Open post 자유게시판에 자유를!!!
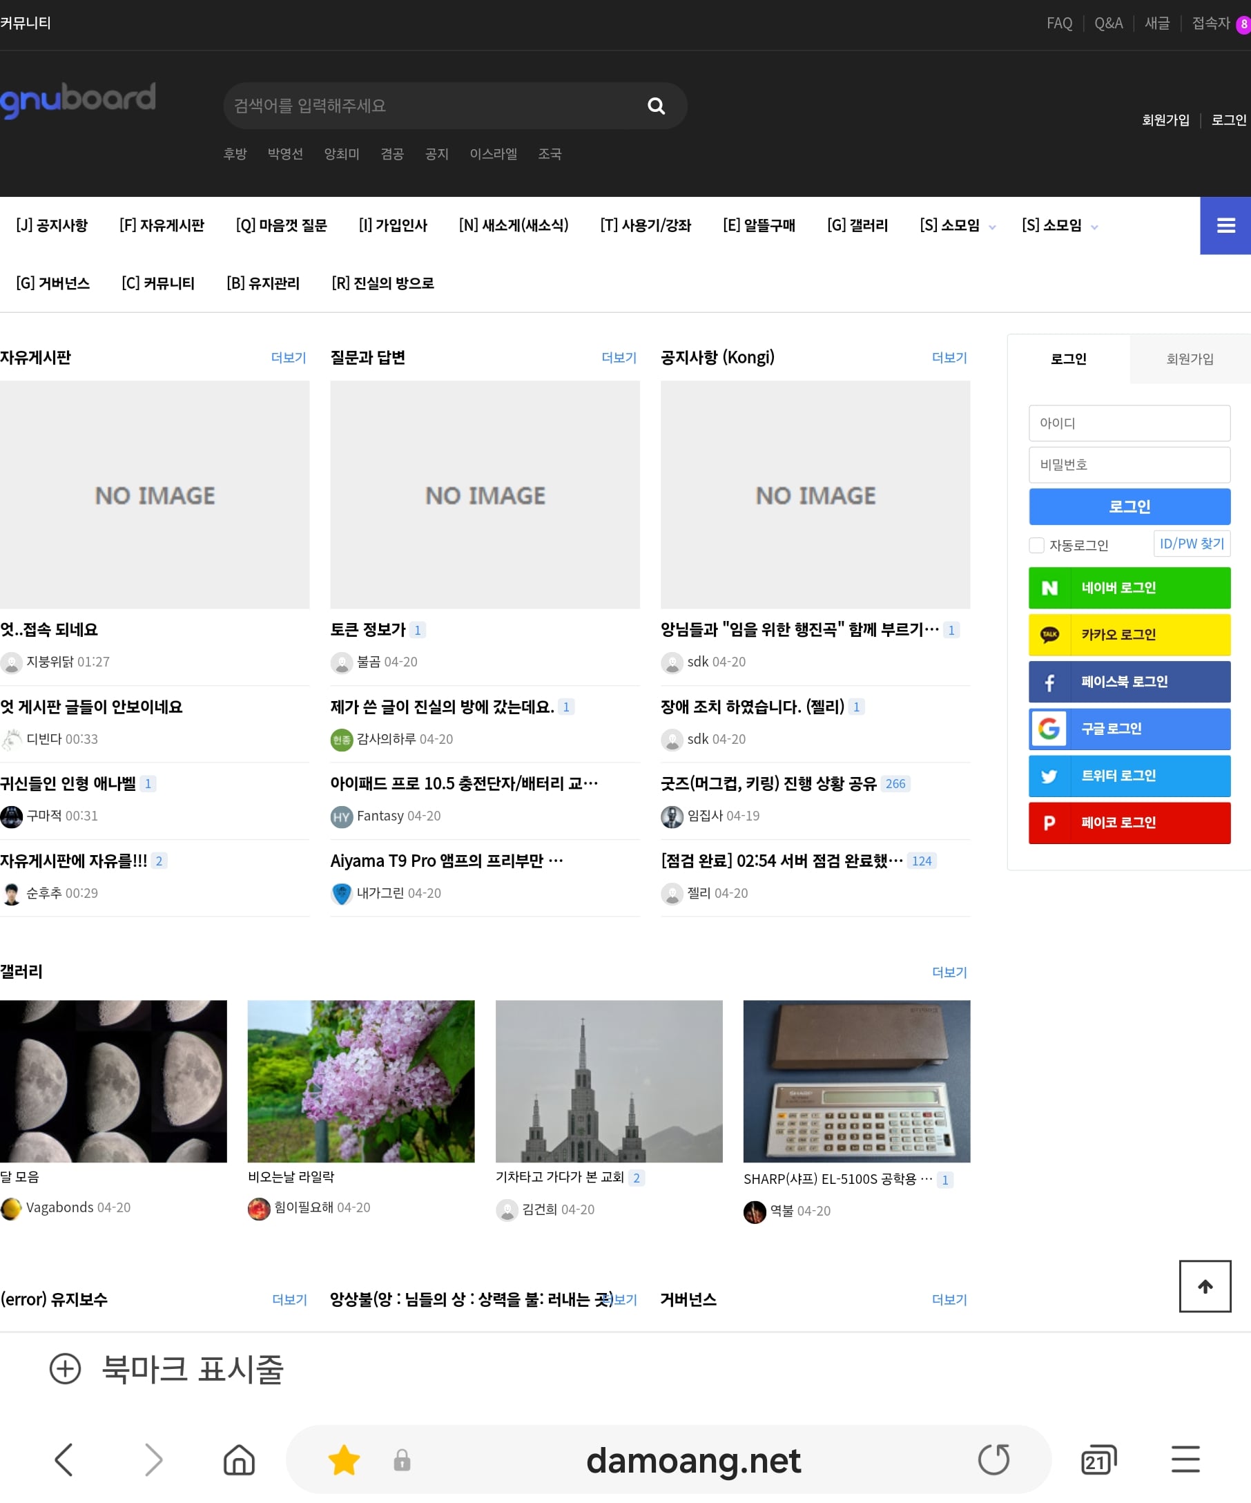Viewport: 1251px width, 1503px height. point(74,861)
